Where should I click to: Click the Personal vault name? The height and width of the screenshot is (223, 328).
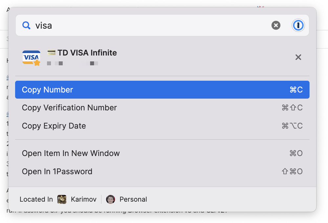coord(133,199)
